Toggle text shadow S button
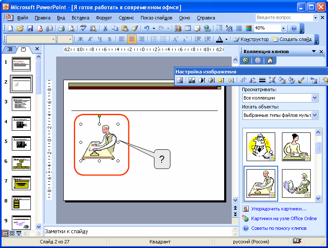328x248 pixels. tap(110, 39)
